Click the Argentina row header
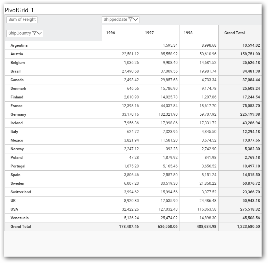This screenshot has height=263, width=268. [19, 45]
